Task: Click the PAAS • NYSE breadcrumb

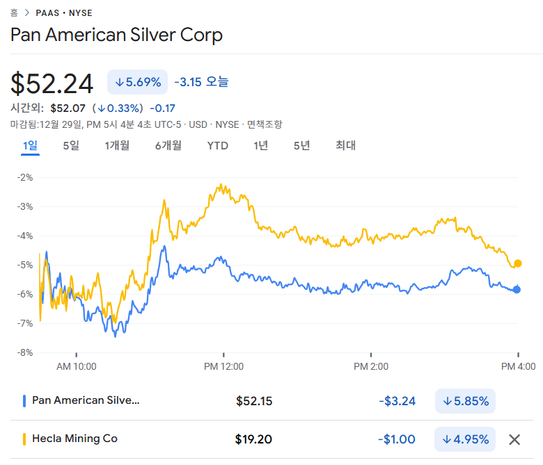Action: click(x=63, y=13)
